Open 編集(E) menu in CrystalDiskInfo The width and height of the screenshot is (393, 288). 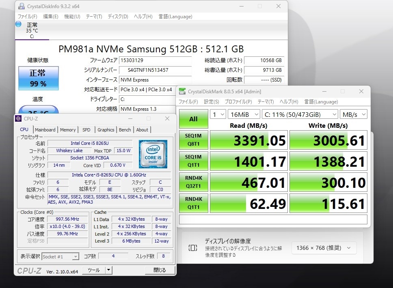pyautogui.click(x=51, y=17)
